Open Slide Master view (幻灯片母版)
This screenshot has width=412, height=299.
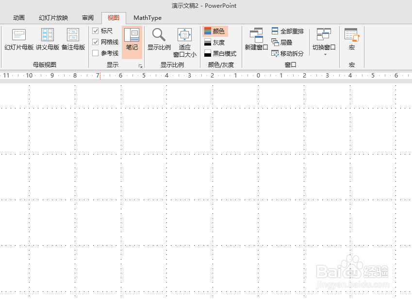18,41
